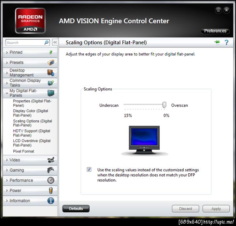Click the Radeon Graphics AMD logo
This screenshot has width=236, height=226.
tap(30, 20)
